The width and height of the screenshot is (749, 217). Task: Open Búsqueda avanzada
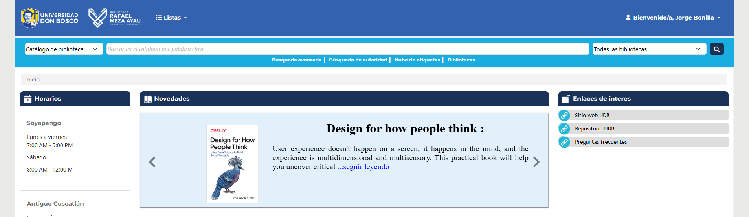point(296,60)
